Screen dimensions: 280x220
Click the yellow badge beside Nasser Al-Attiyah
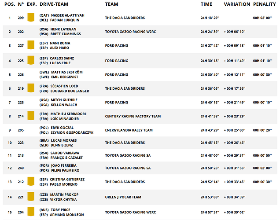tap(31, 17)
